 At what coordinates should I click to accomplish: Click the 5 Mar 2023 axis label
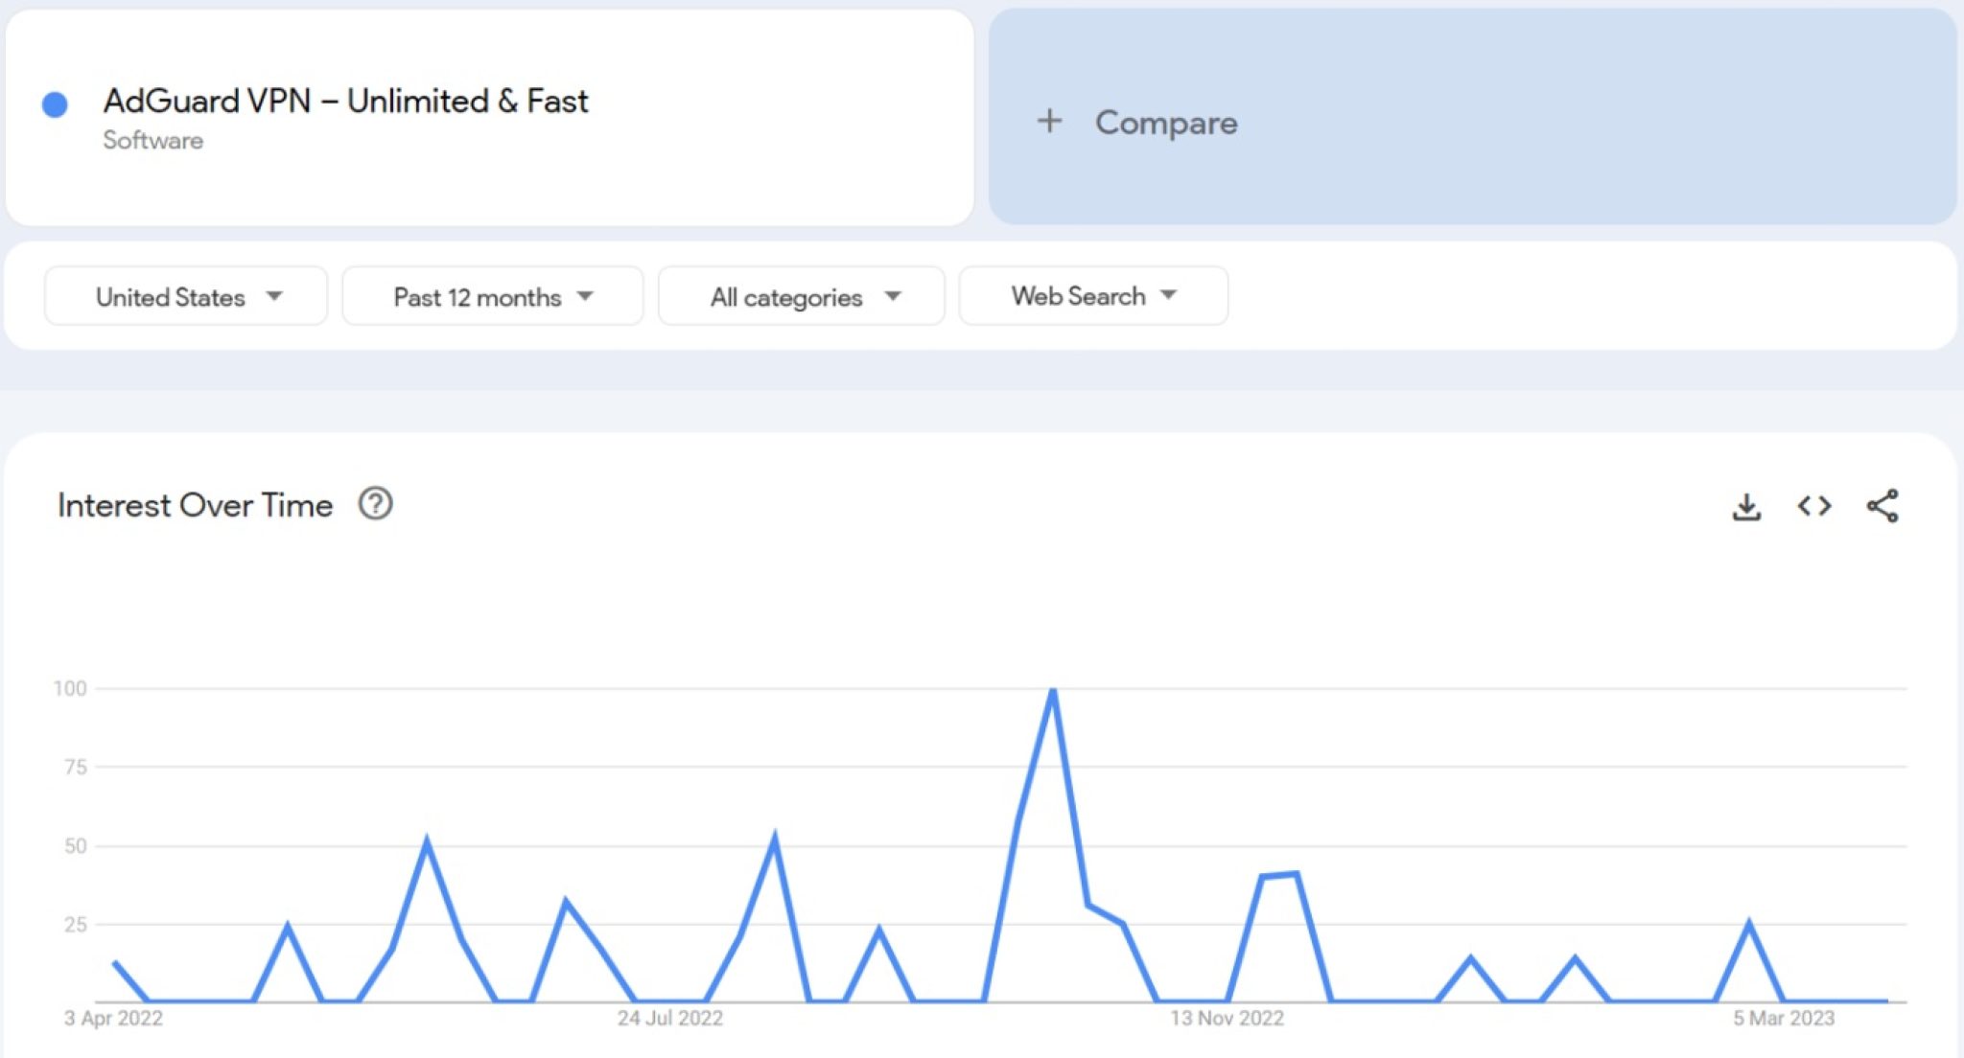[1784, 1019]
